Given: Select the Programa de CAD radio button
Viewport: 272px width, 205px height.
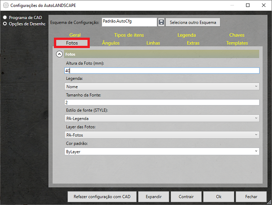Looking at the screenshot, I should click(x=5, y=17).
